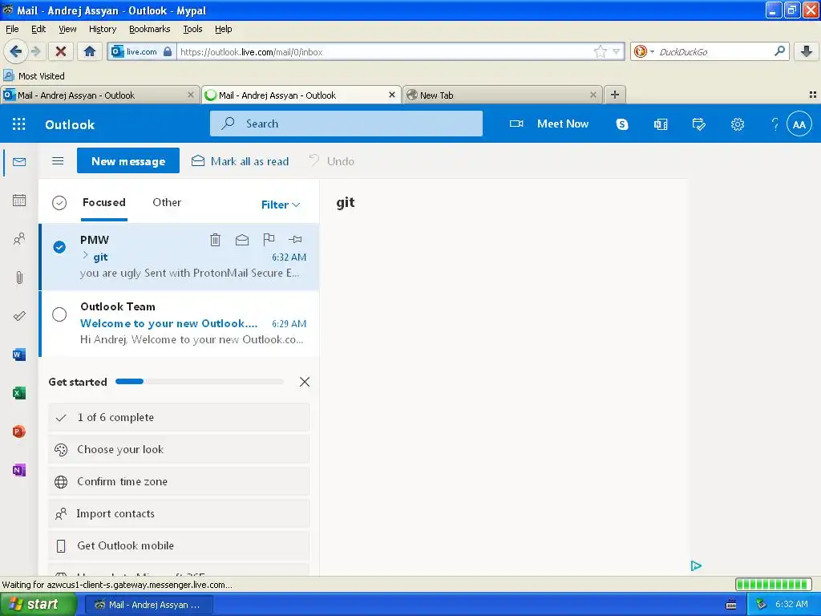Open the Help menu
821x616 pixels.
[223, 29]
